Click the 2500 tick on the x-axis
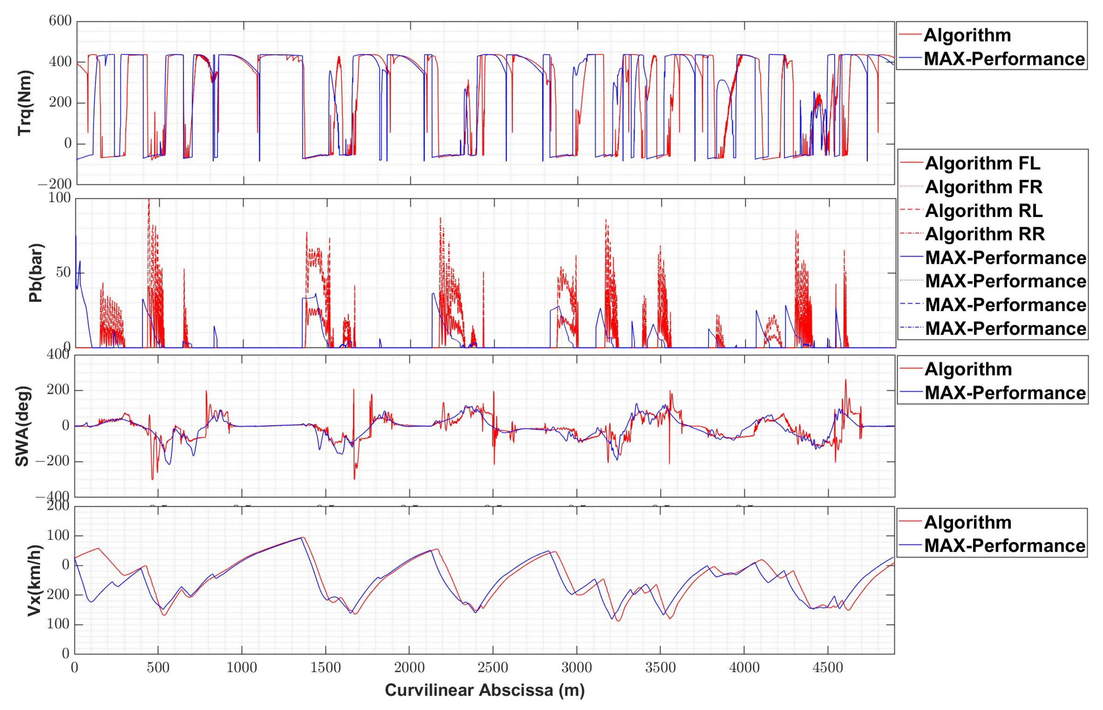The image size is (1103, 710). point(493,668)
